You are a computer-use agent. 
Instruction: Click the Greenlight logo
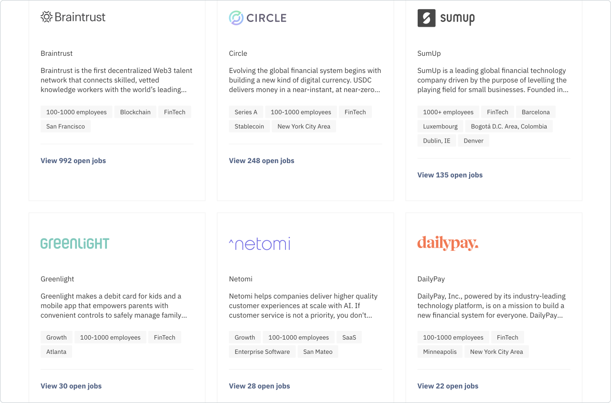[74, 243]
